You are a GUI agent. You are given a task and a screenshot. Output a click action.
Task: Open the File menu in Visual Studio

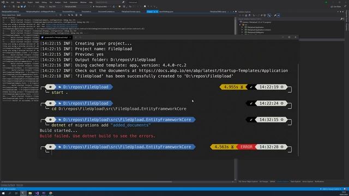7,2
